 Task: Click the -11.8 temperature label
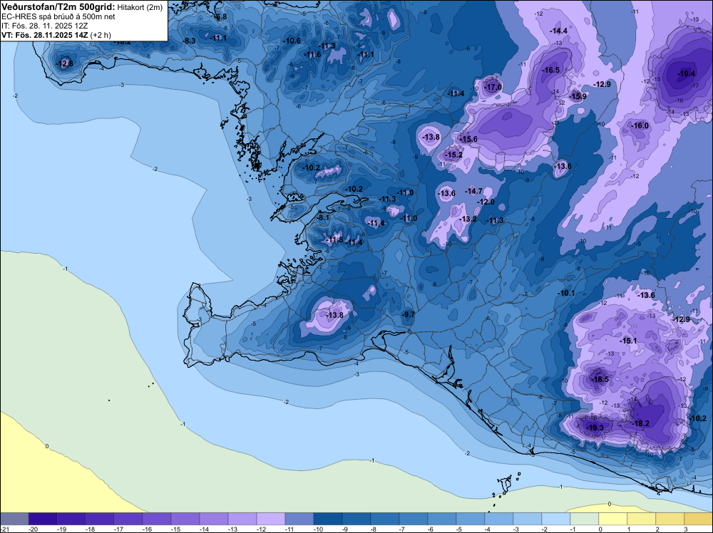pyautogui.click(x=335, y=239)
